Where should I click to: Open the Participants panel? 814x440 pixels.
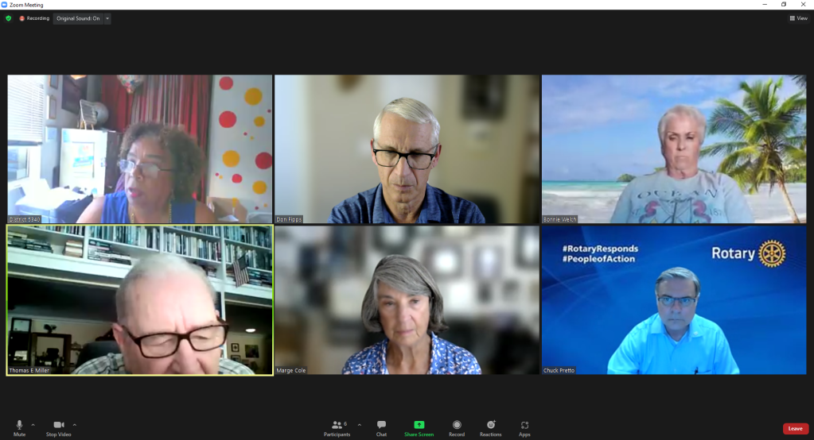[337, 426]
